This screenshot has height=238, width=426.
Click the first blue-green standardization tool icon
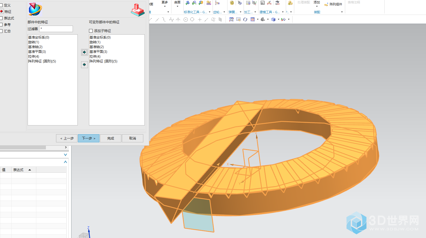[188, 3]
